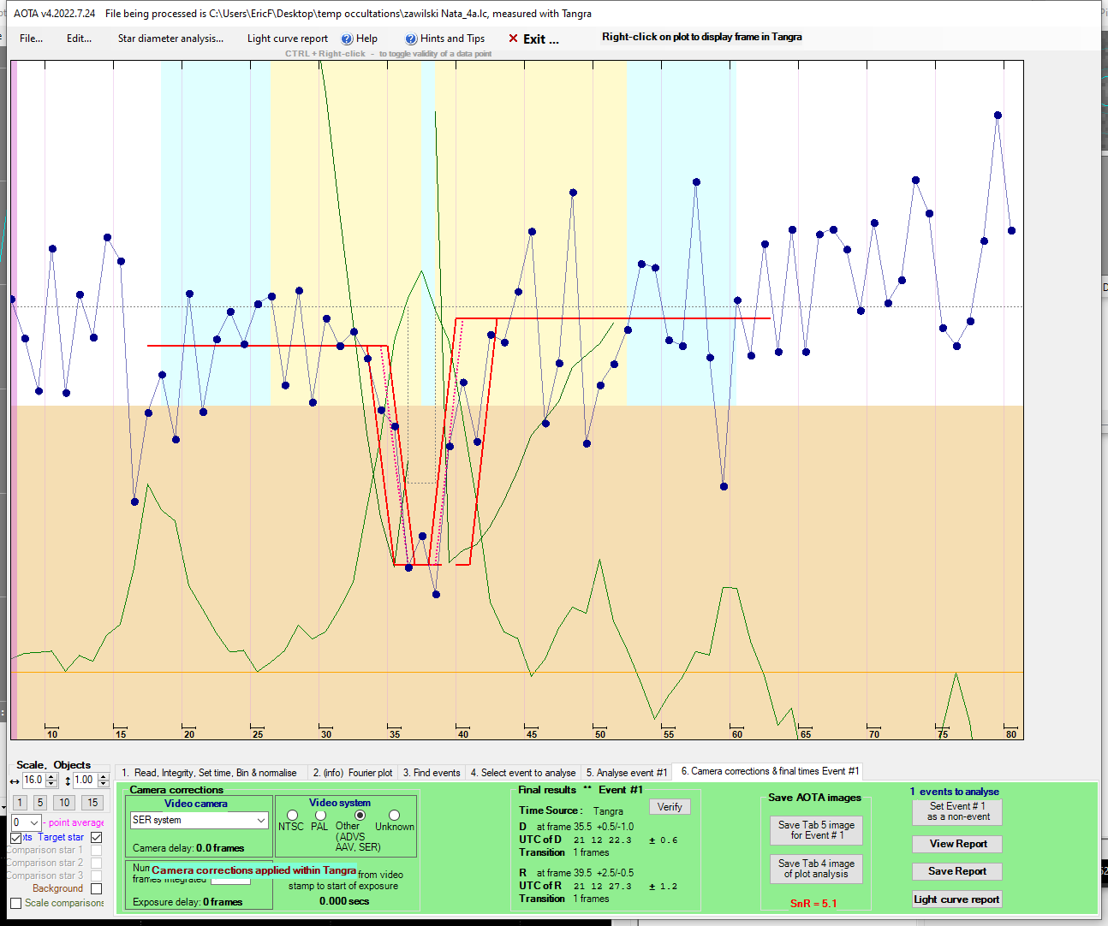Viewport: 1108px width, 926px height.
Task: Set scale preset button 1
Action: (20, 803)
